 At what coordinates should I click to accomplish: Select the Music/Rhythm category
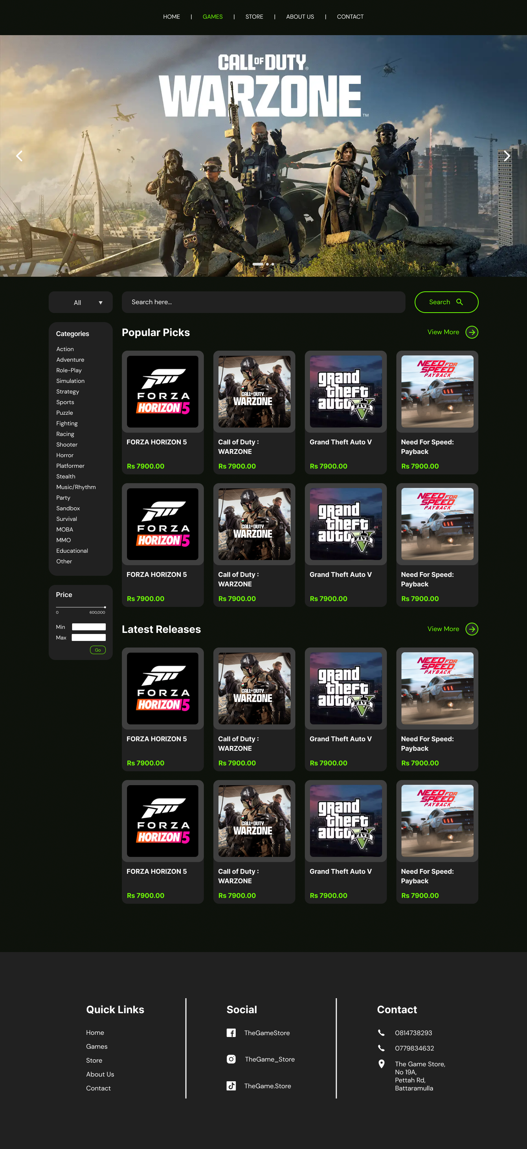click(76, 488)
